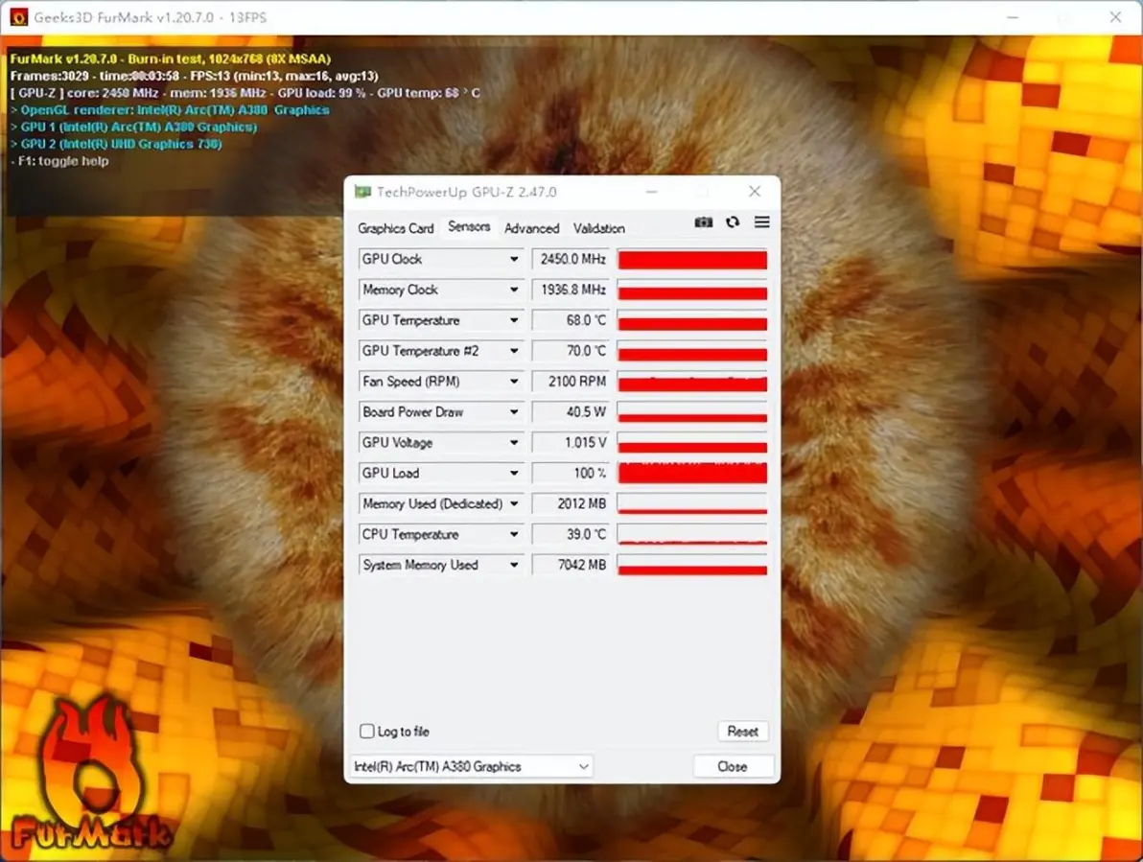Click the 2012 MB dedicated memory value
1143x862 pixels.
point(571,504)
